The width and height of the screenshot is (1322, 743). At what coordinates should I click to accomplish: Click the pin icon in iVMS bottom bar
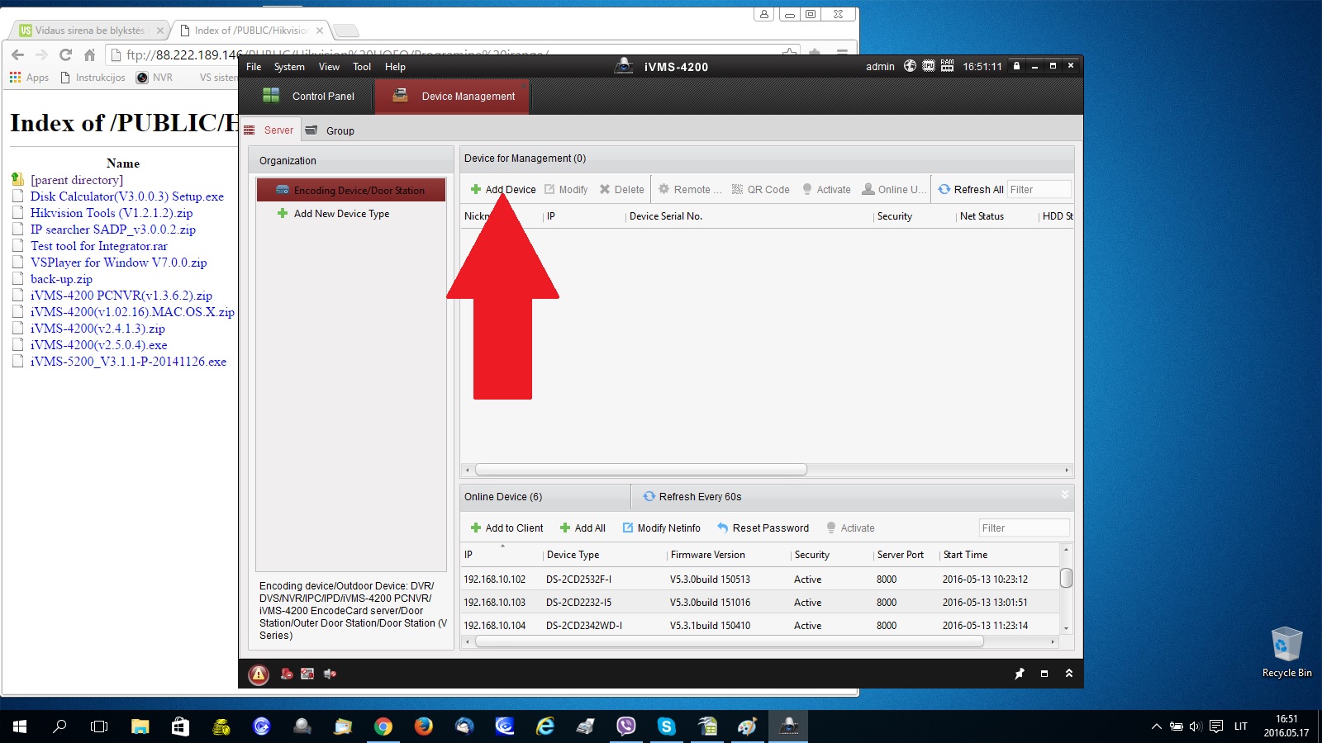1020,674
